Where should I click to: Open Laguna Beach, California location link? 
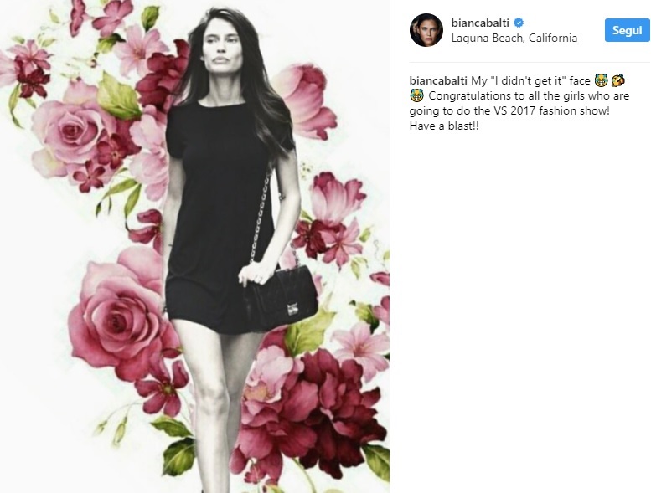point(514,39)
